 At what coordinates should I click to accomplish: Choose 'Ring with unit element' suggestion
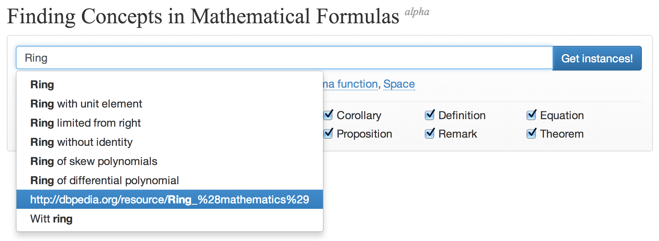click(x=86, y=104)
